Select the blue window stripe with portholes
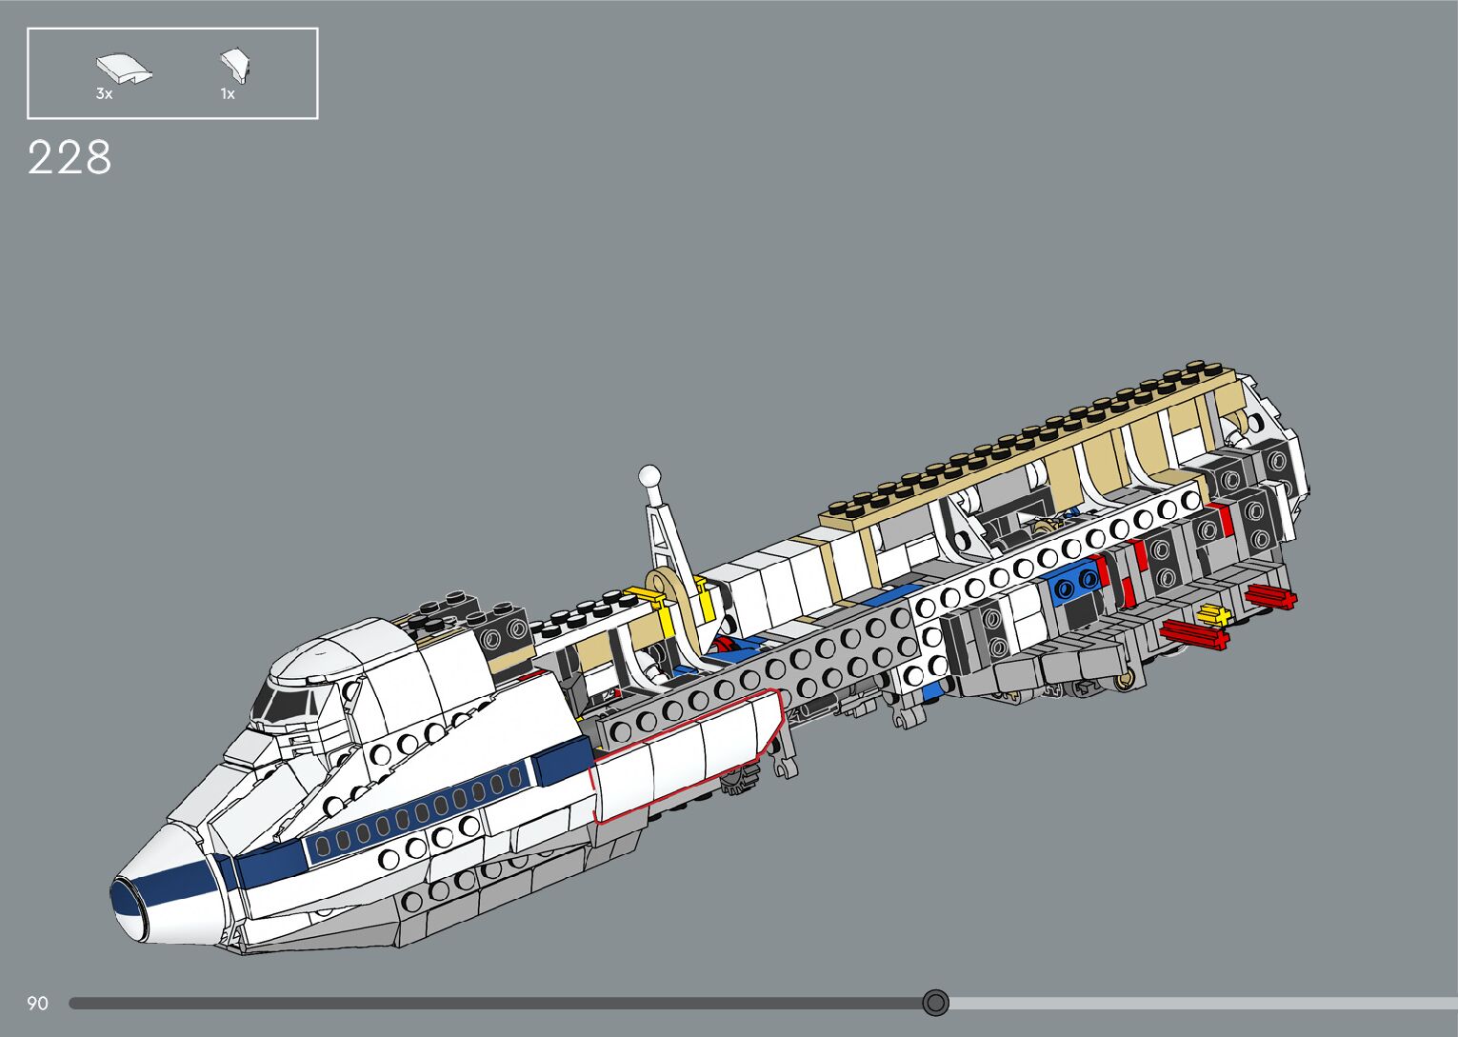This screenshot has height=1037, width=1458. (x=419, y=815)
